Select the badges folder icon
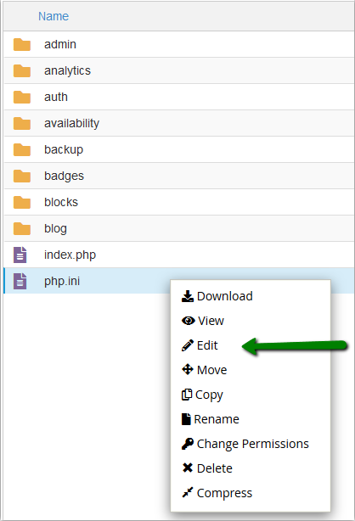This screenshot has width=355, height=521. (22, 176)
